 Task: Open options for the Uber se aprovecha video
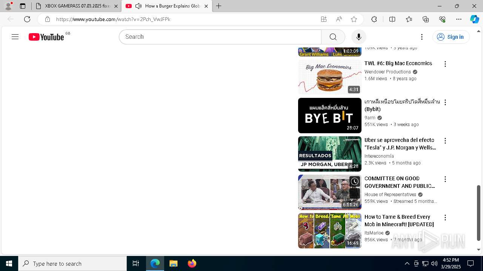[445, 141]
